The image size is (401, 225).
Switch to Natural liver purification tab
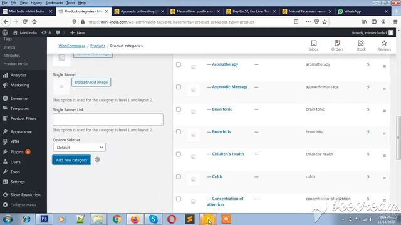click(x=195, y=11)
